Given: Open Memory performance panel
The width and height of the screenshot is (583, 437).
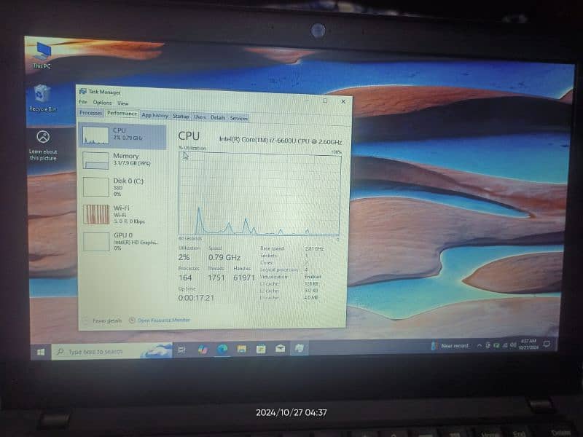Looking at the screenshot, I should pyautogui.click(x=121, y=160).
